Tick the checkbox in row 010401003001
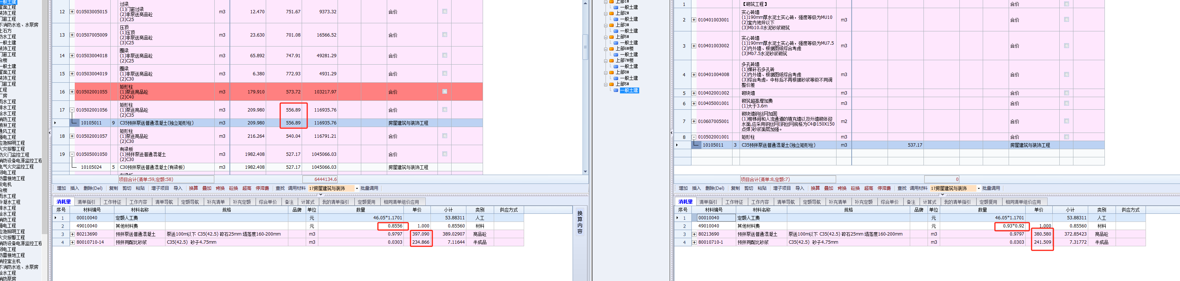This screenshot has height=281, width=1180. click(x=1066, y=20)
